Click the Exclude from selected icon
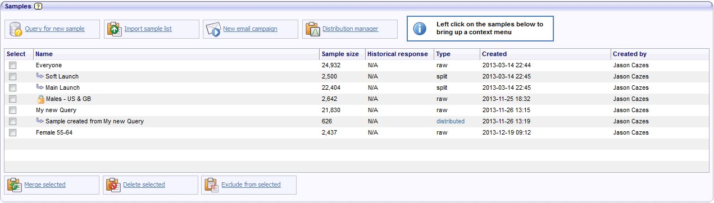Viewport: 714px width, 203px height. [212, 184]
